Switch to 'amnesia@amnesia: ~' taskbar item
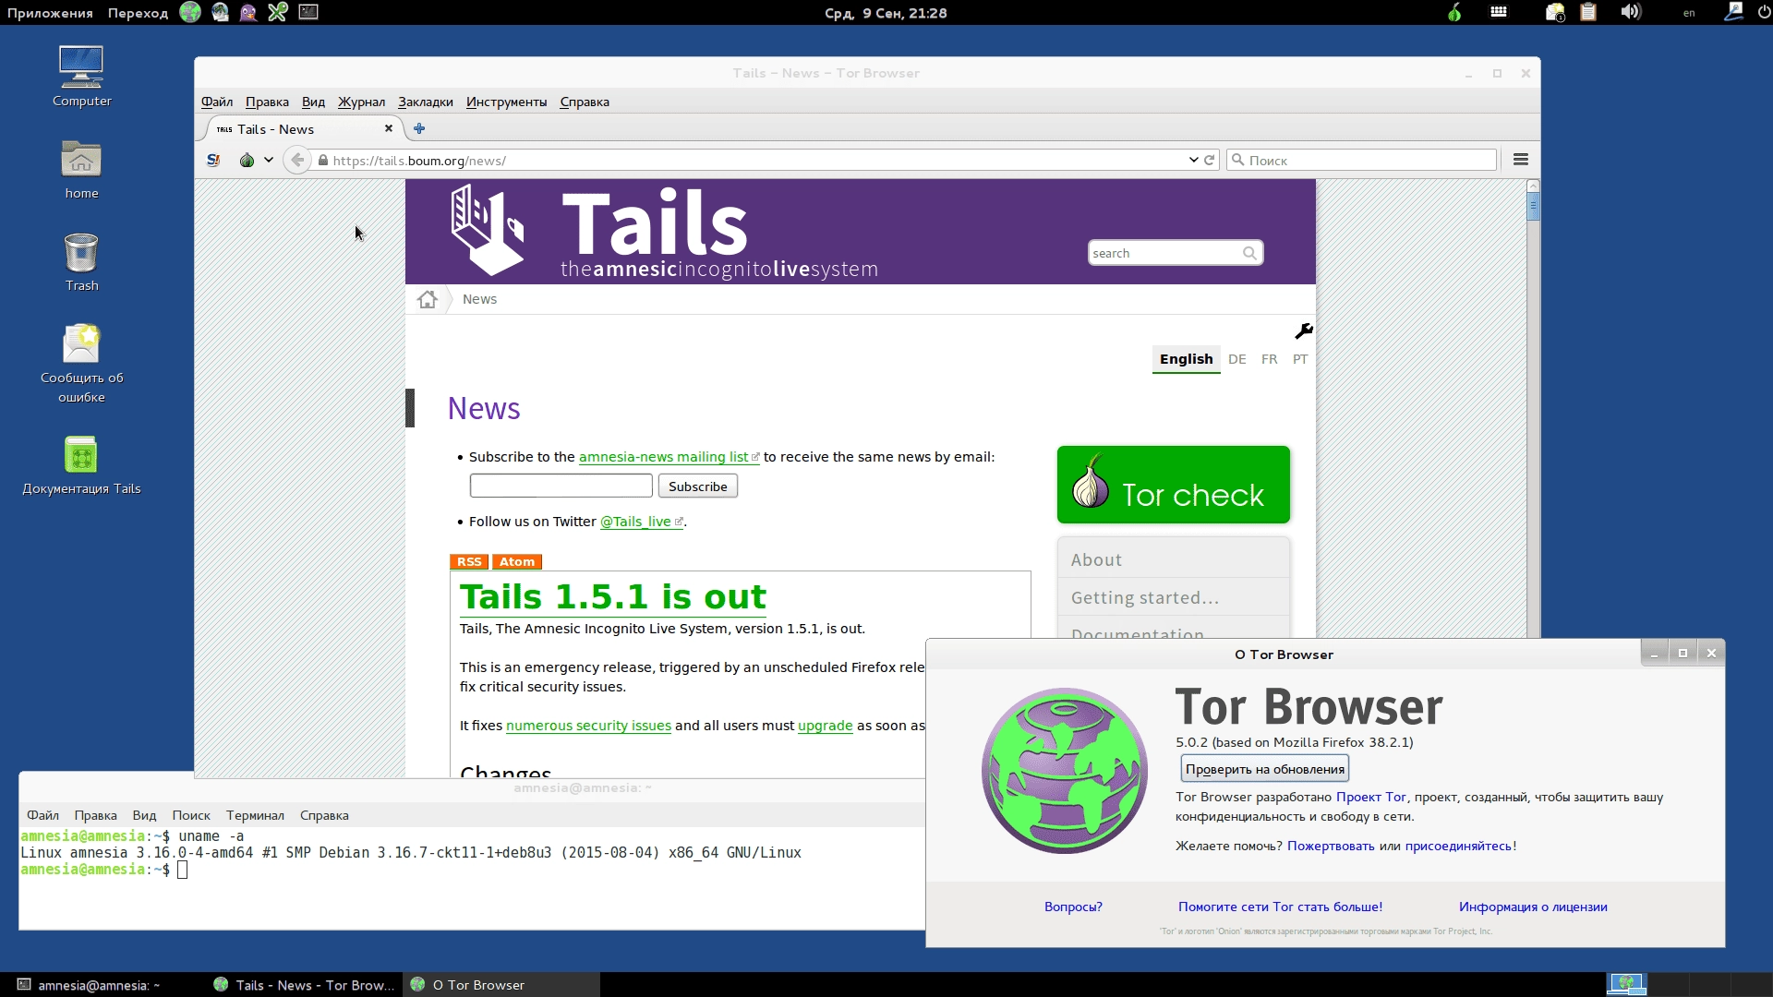The height and width of the screenshot is (997, 1773). coord(97,985)
